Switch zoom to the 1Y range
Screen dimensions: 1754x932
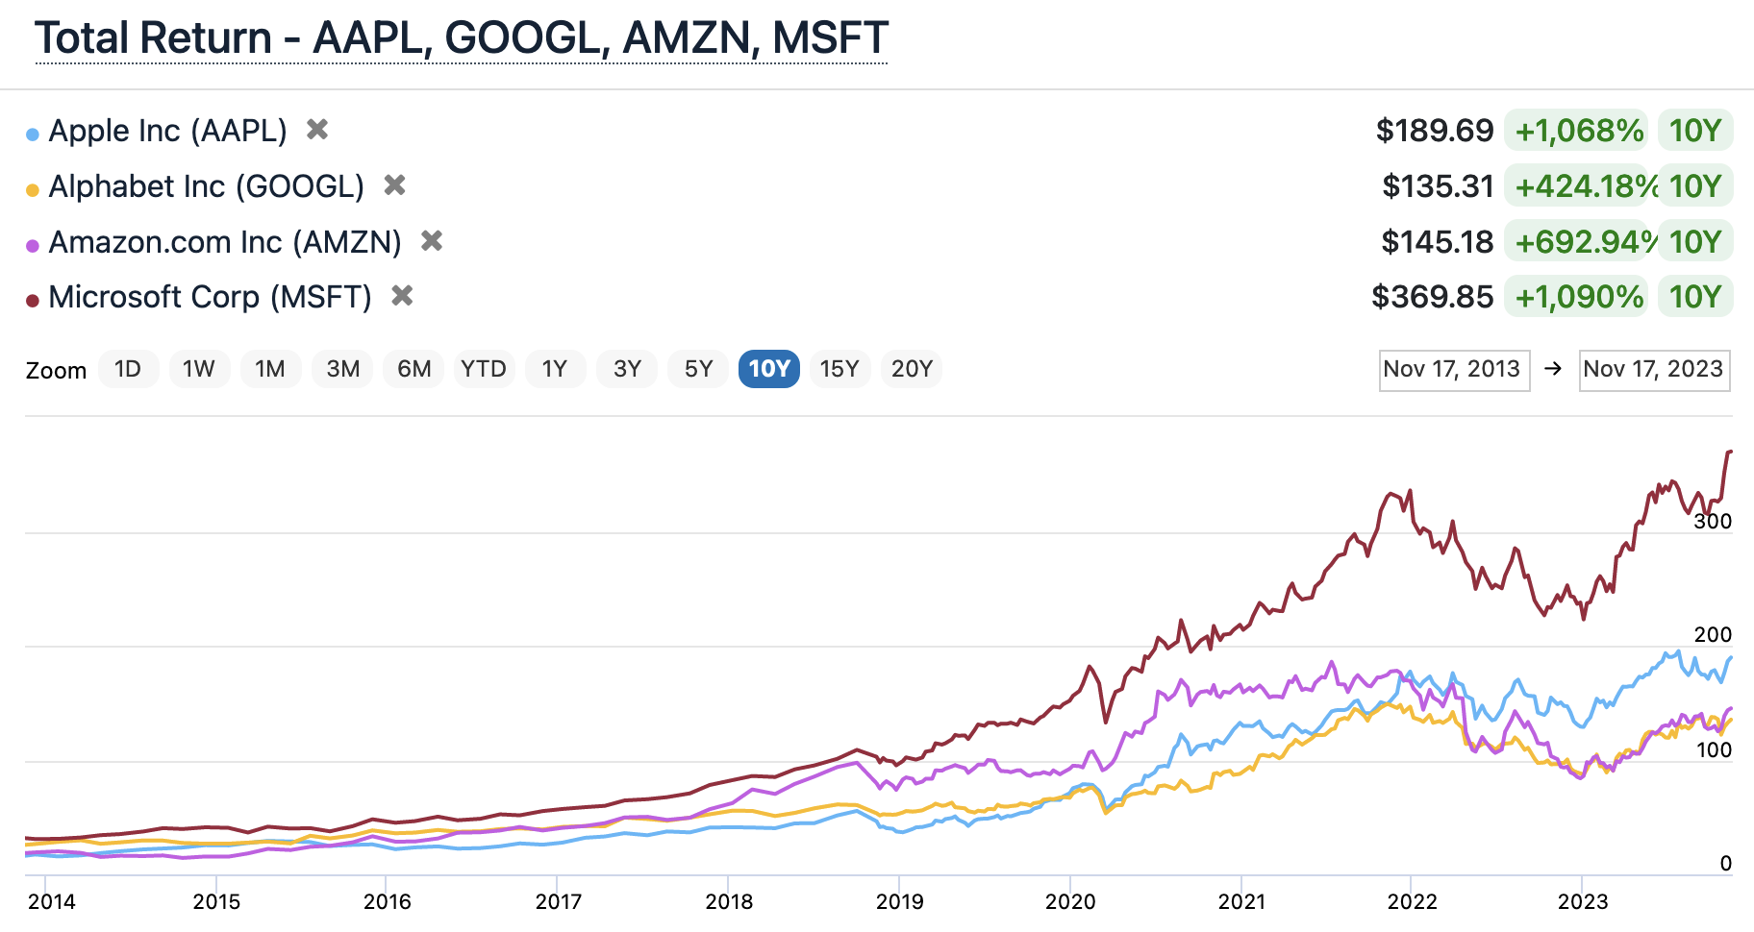tap(555, 368)
